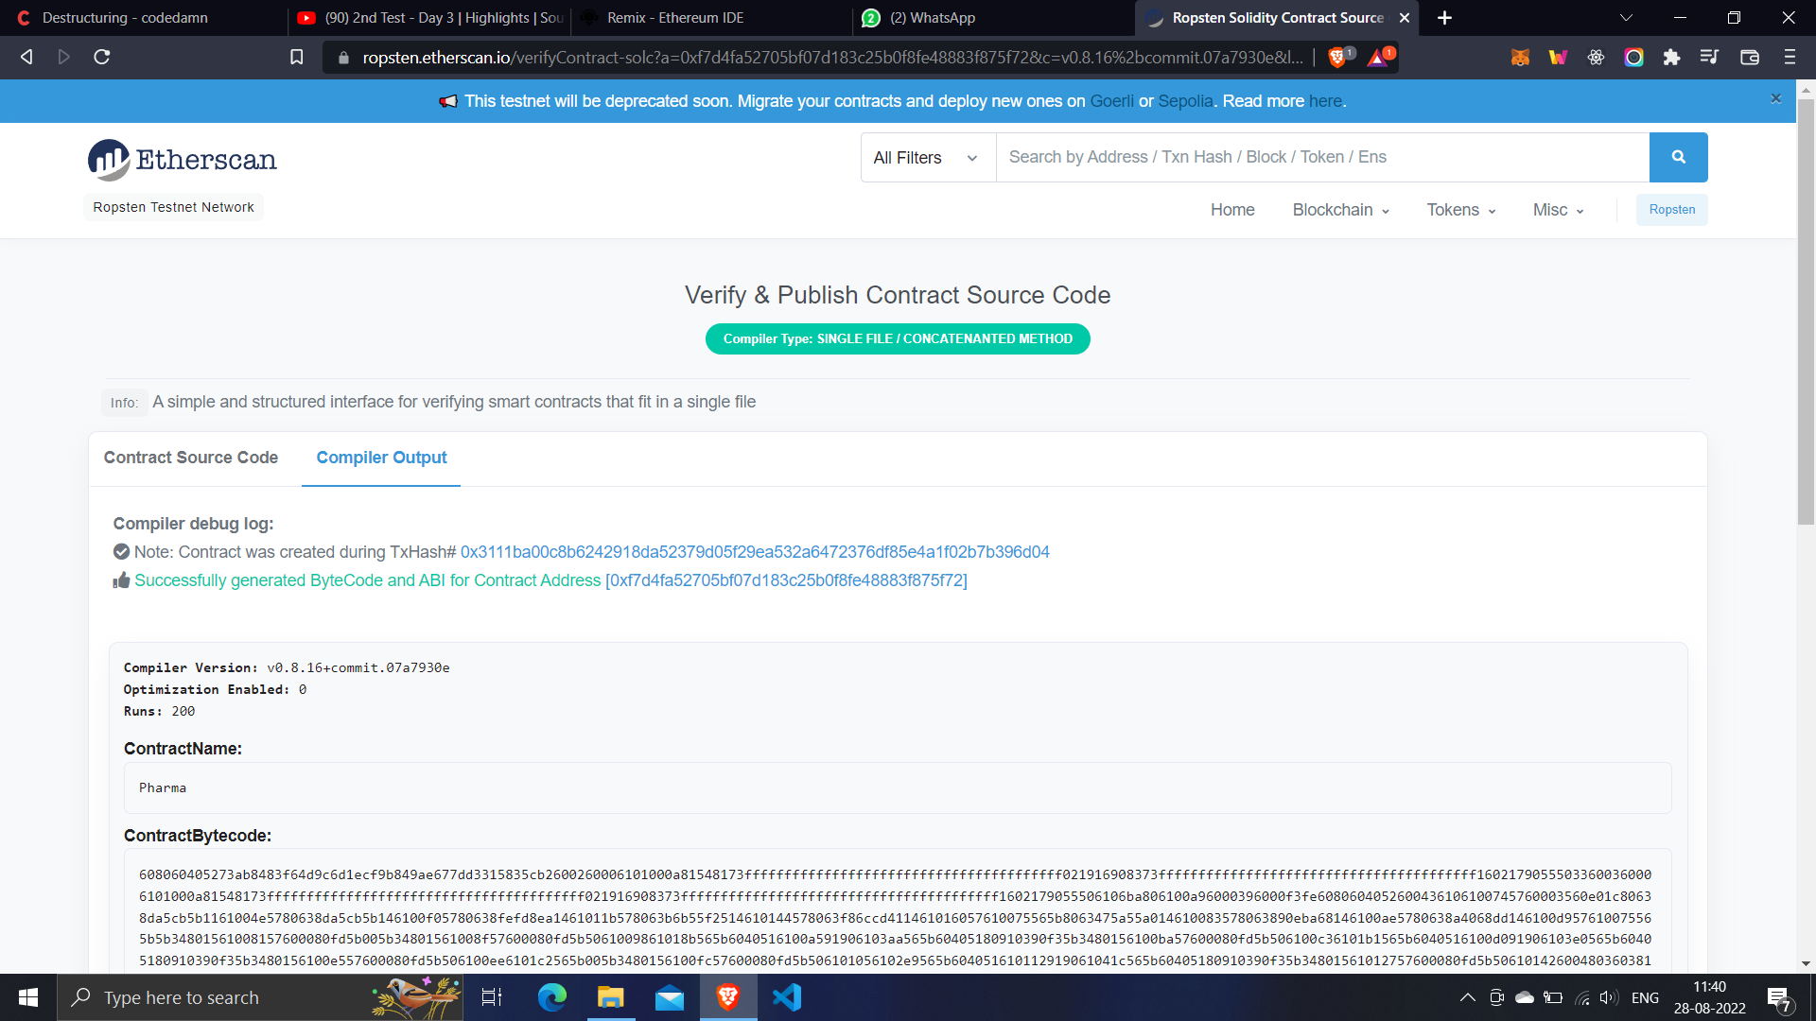Click the page vertical scrollbar thumb
1816x1021 pixels.
coord(1806,312)
